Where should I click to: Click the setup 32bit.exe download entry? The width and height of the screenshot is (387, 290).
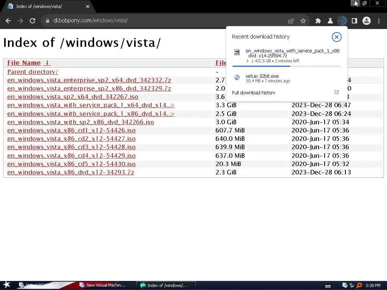pos(286,79)
